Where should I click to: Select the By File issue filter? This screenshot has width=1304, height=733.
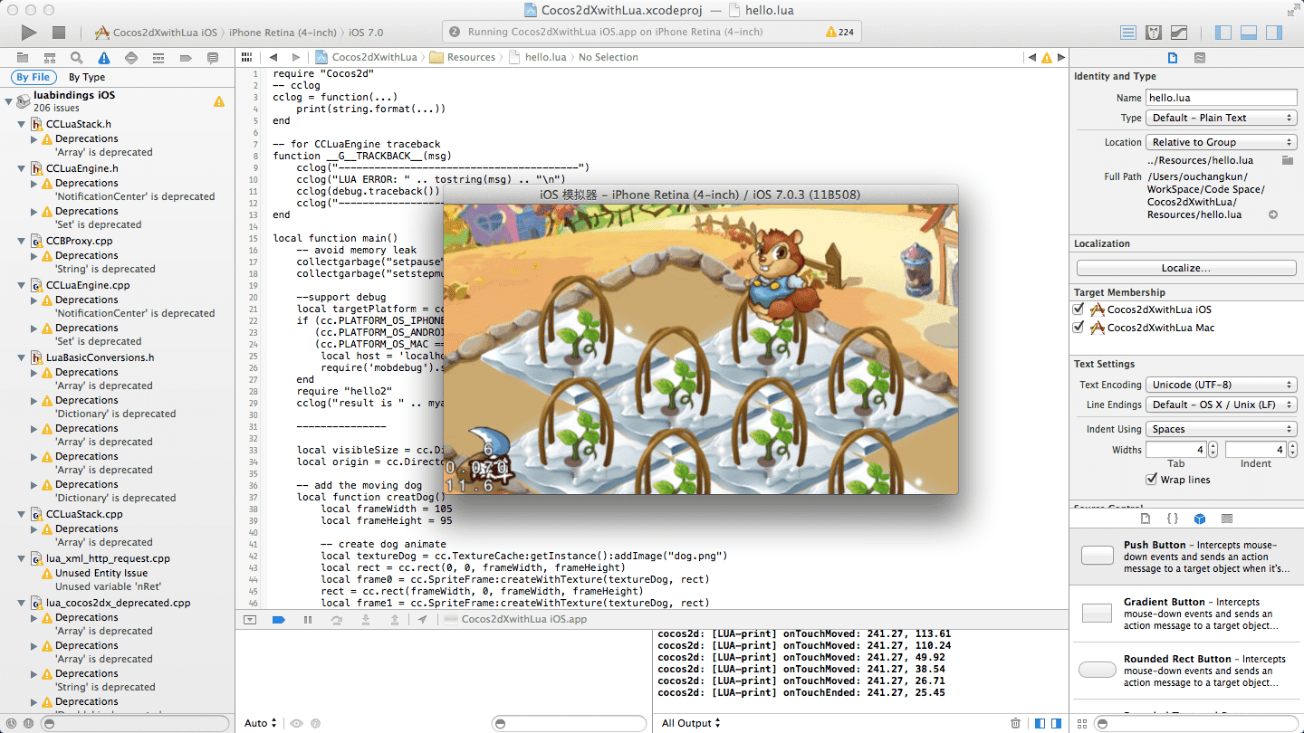pyautogui.click(x=34, y=78)
